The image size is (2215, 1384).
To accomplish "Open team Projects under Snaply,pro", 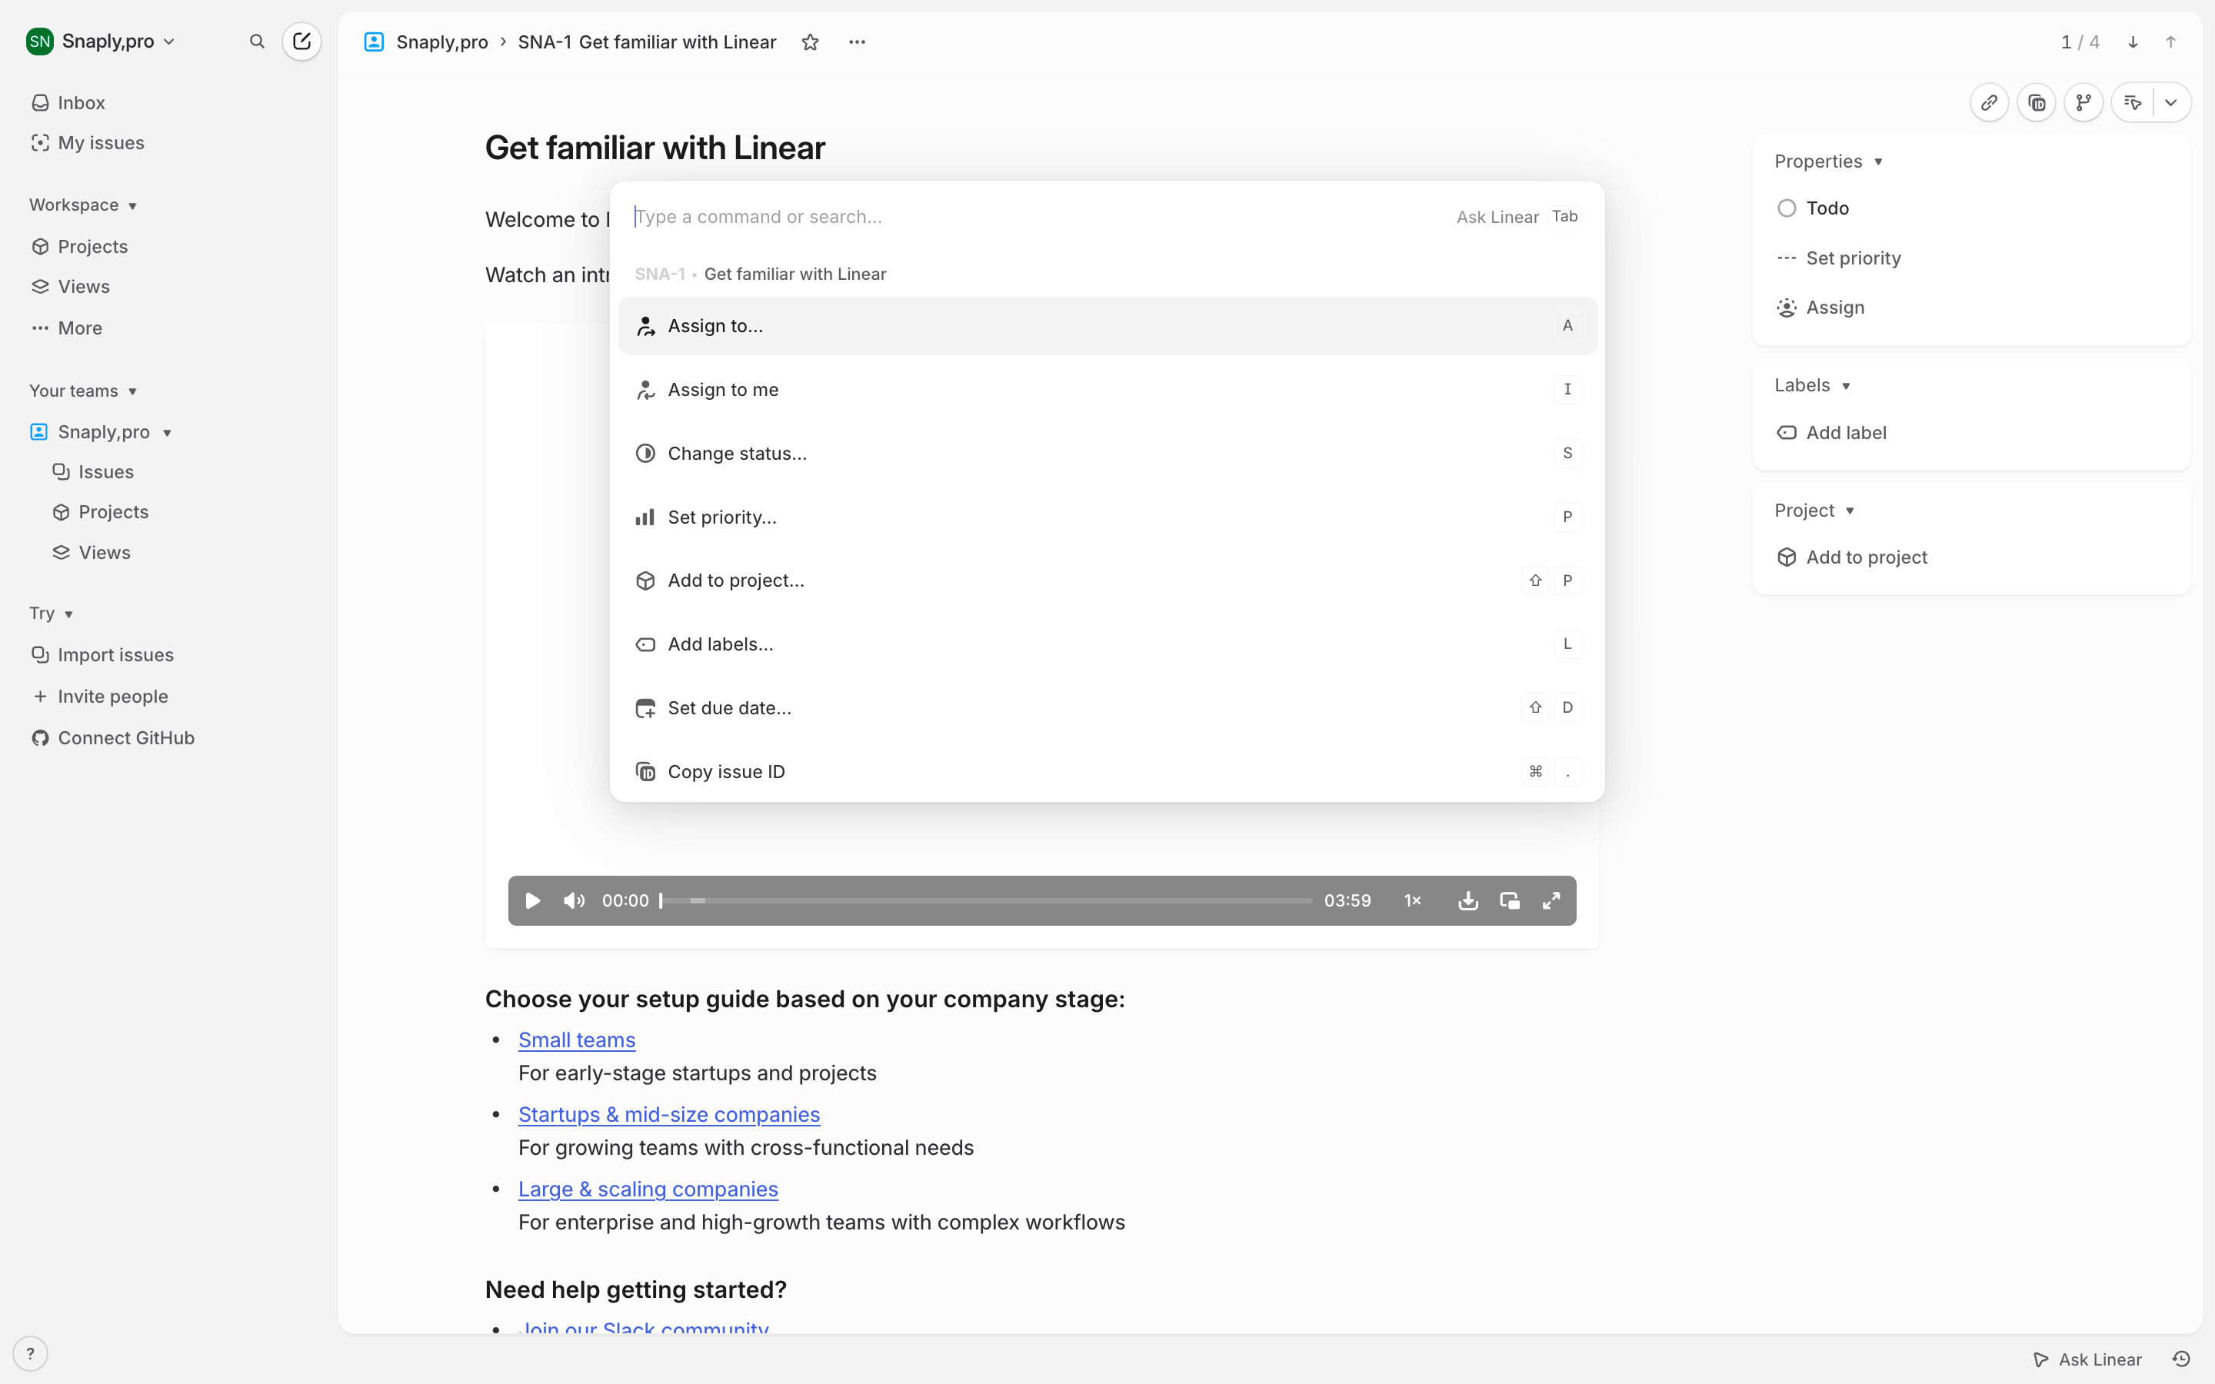I will [101, 511].
